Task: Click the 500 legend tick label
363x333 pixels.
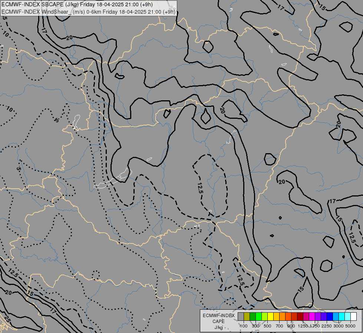Action: tap(267, 326)
